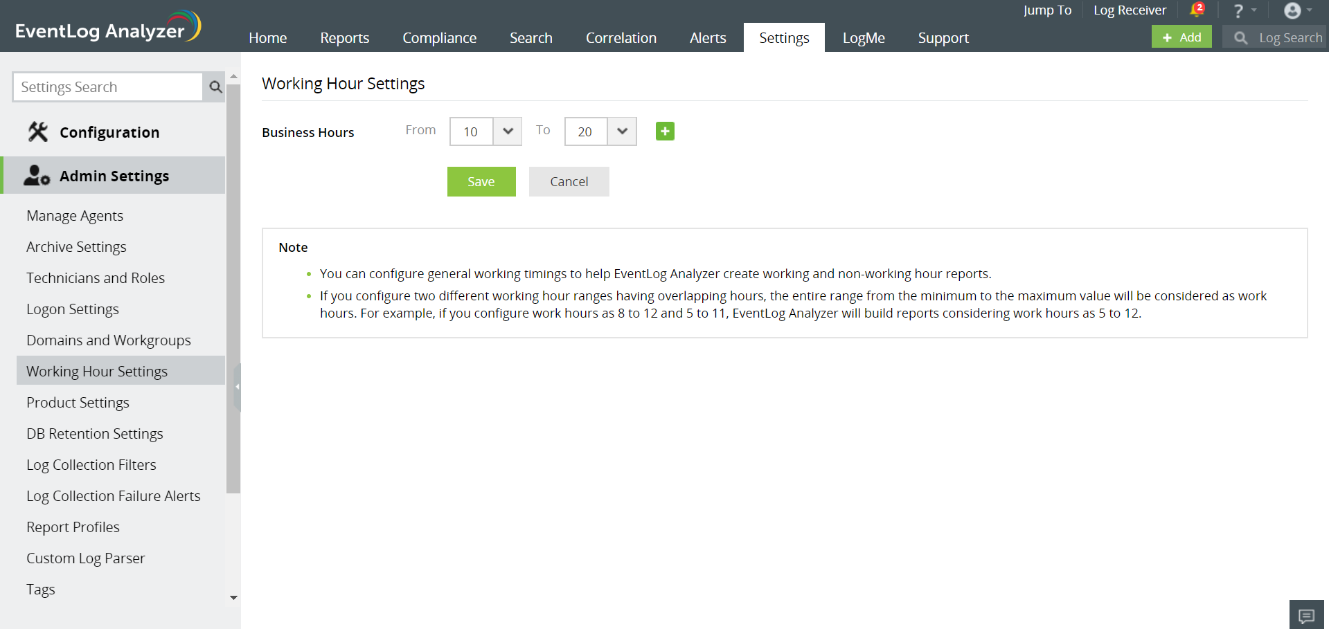The width and height of the screenshot is (1329, 629).
Task: Open the Search tab
Action: (x=531, y=38)
